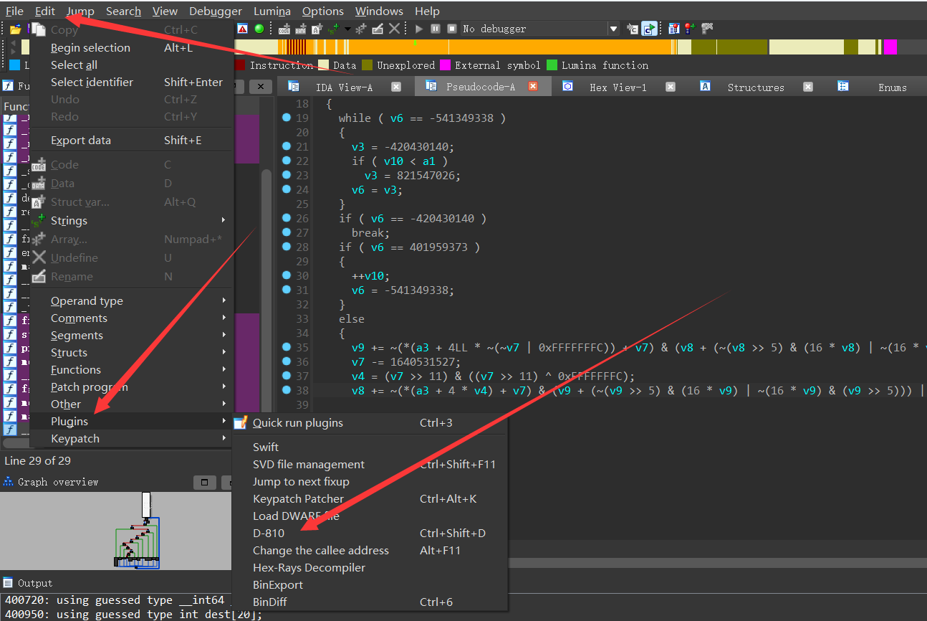Click the Quick run plugins icon
The height and width of the screenshot is (621, 927).
[241, 423]
